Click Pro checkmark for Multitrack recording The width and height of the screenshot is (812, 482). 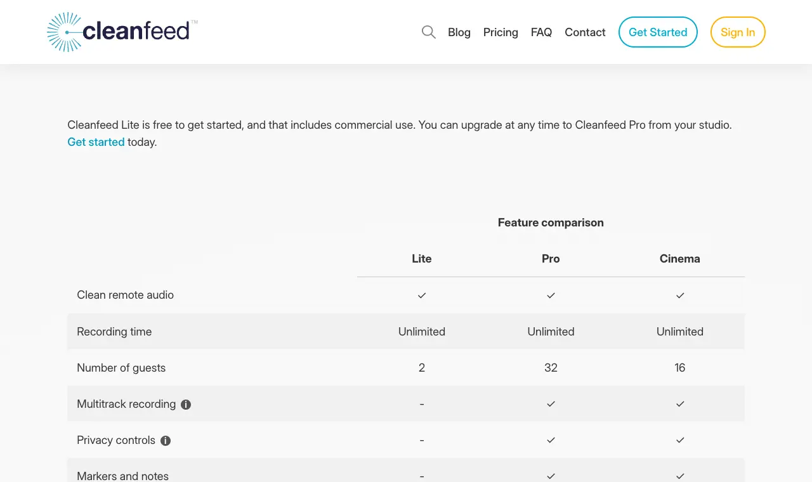(551, 404)
